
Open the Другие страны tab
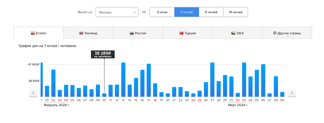tap(287, 33)
